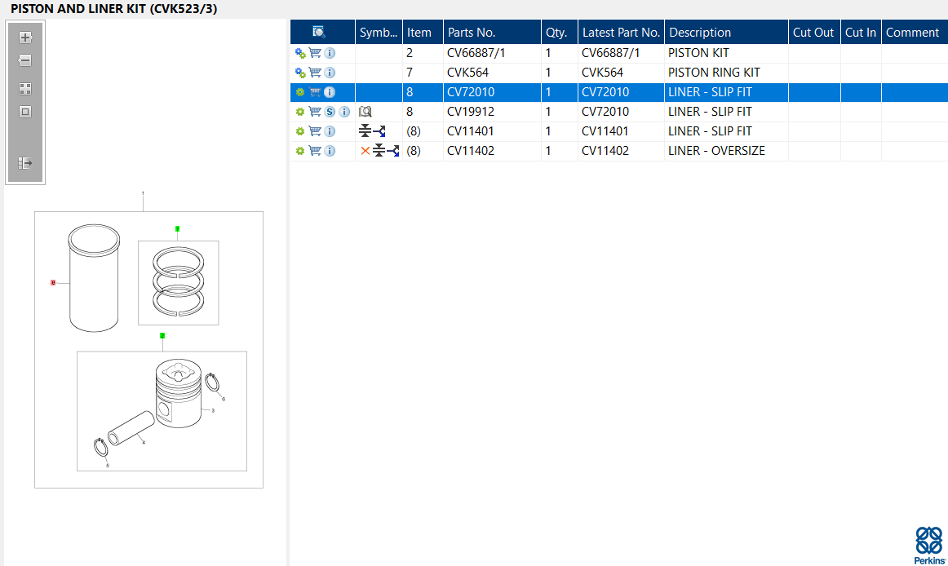
Task: Show info for selected CV72010 liner
Action: 330,92
